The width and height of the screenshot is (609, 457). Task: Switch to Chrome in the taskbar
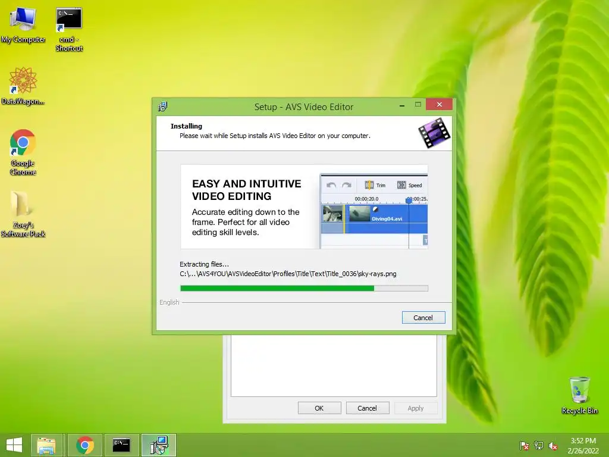(x=85, y=445)
